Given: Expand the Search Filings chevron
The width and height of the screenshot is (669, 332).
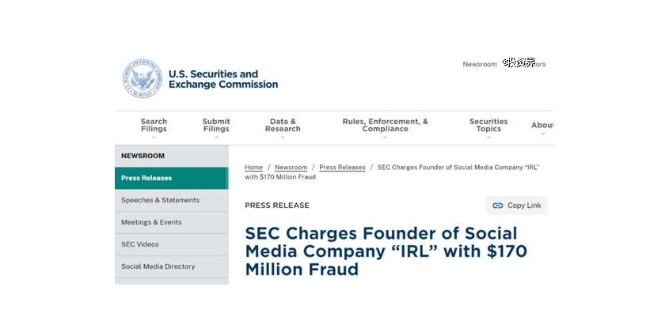Looking at the screenshot, I should point(154,138).
